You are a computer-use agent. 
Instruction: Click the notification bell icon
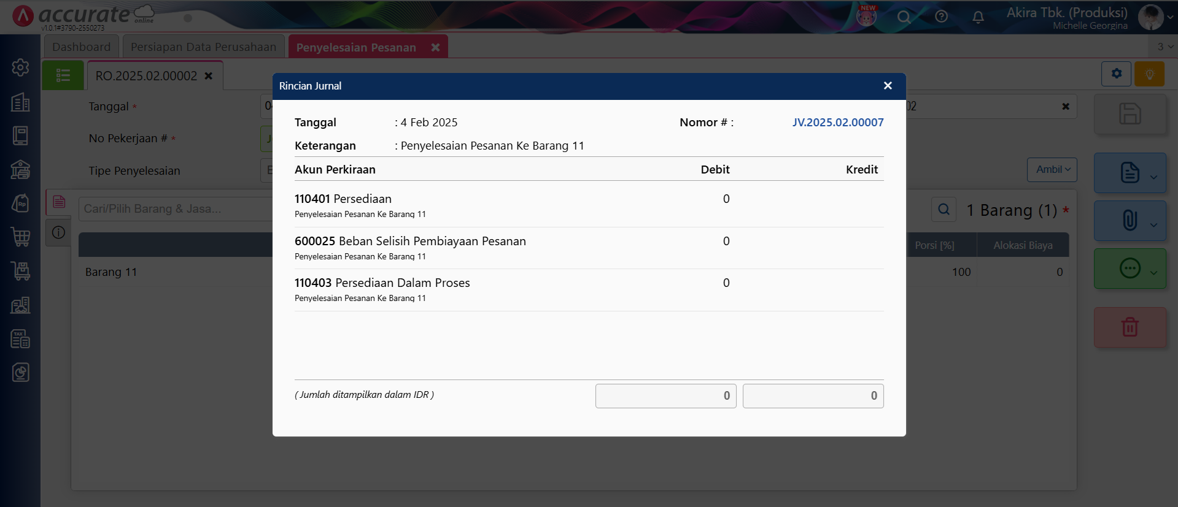[x=978, y=17]
